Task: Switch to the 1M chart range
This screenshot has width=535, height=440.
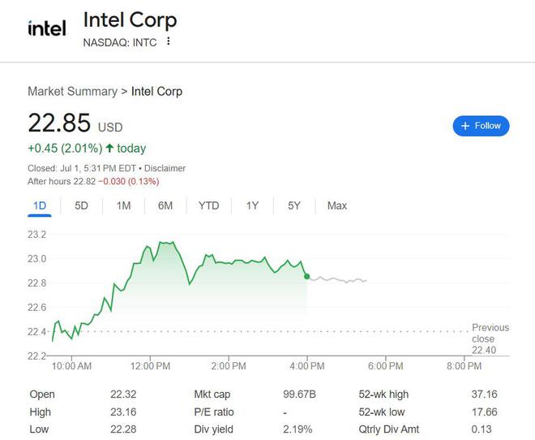Action: coord(123,205)
